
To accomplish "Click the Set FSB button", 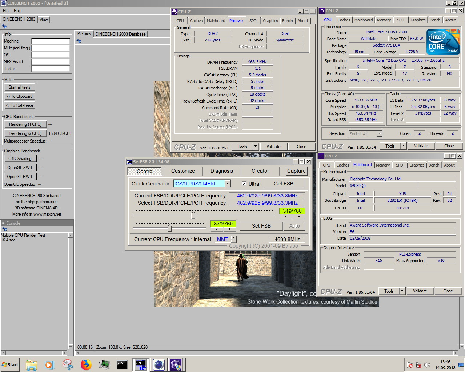I will pos(261,226).
